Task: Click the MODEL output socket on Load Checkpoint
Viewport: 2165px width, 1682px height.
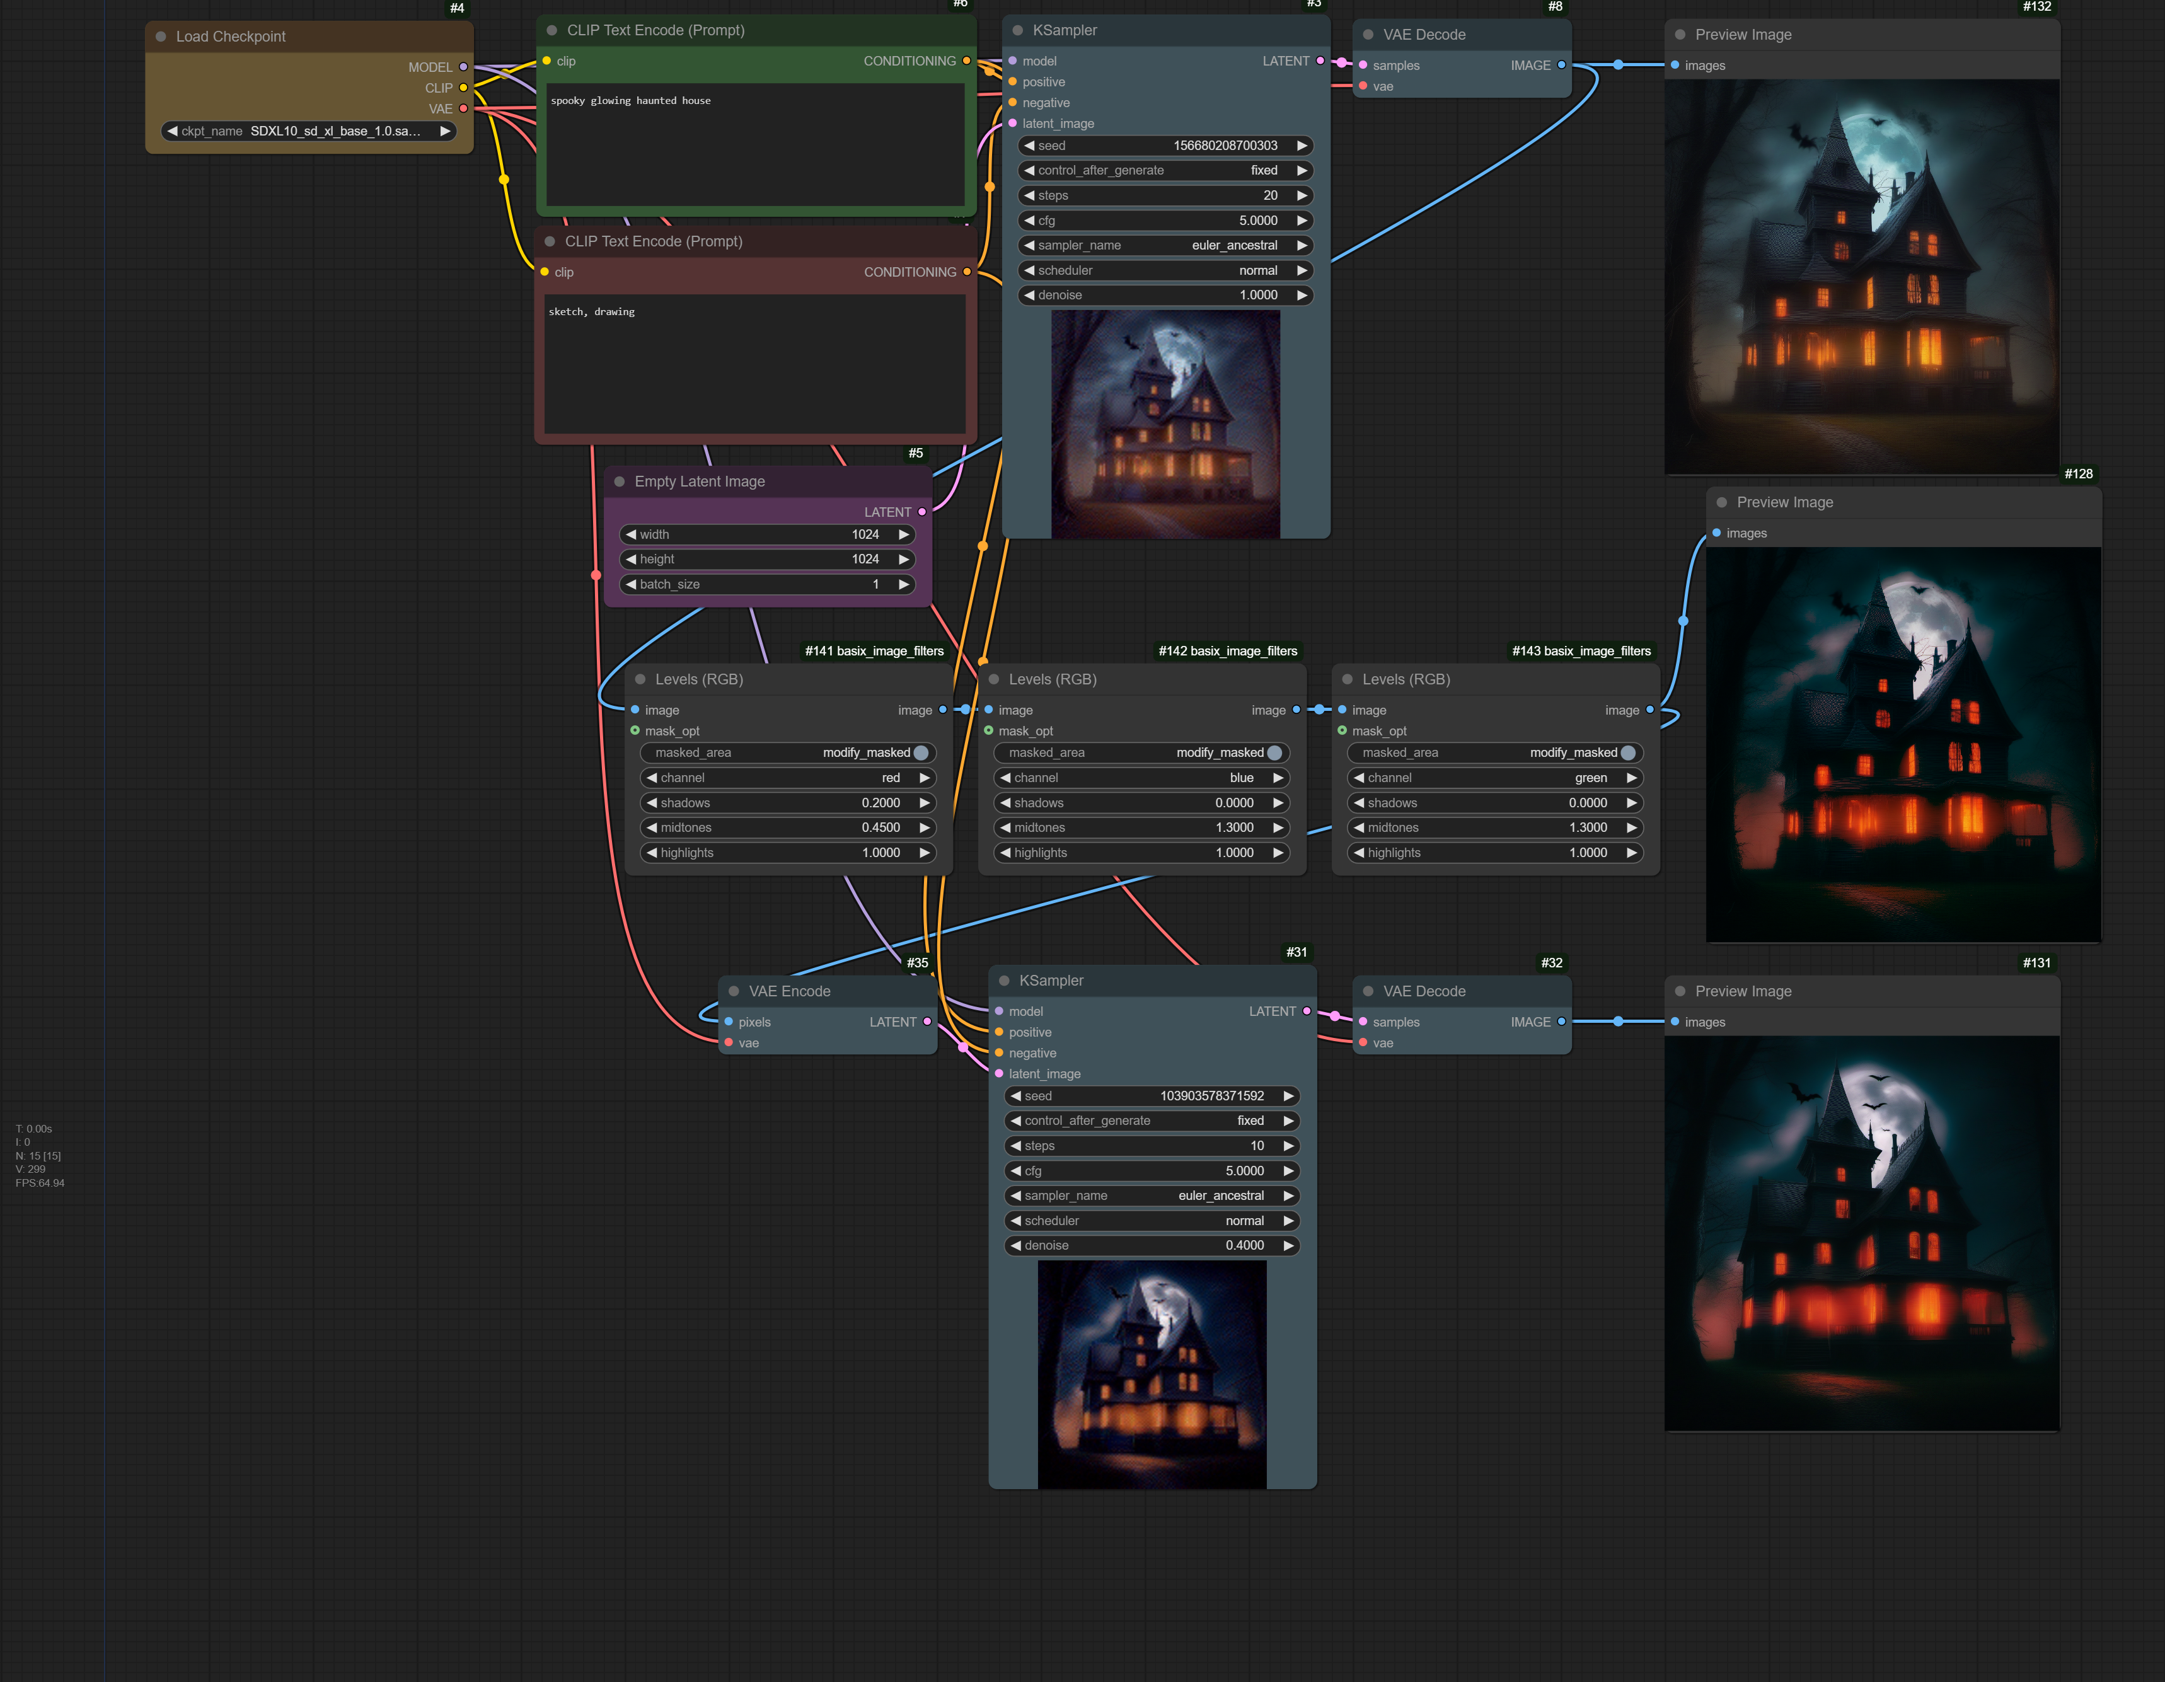Action: [x=463, y=67]
